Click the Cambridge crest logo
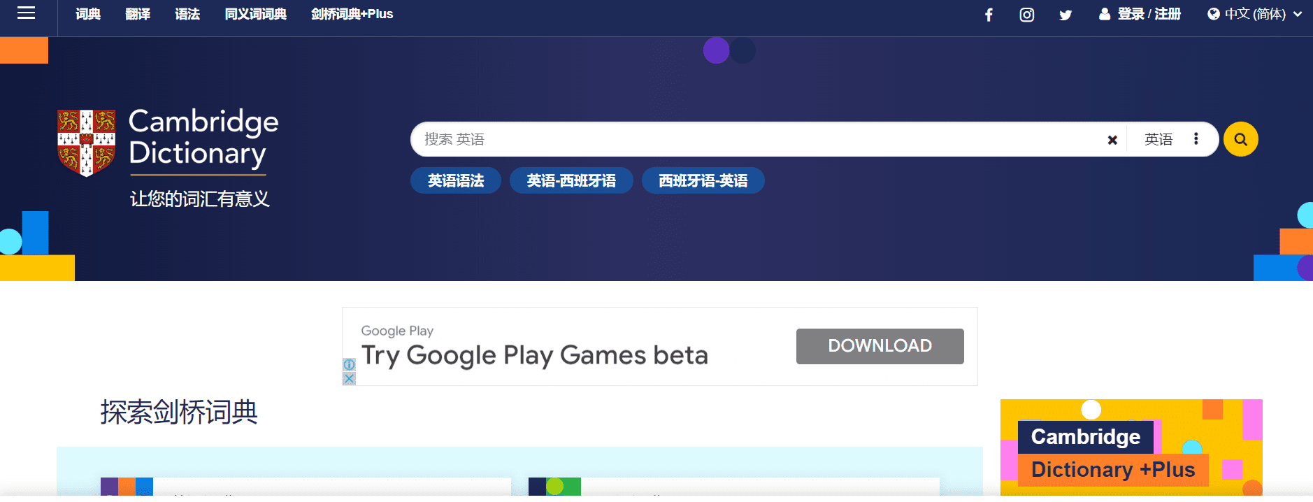1313x502 pixels. (86, 143)
